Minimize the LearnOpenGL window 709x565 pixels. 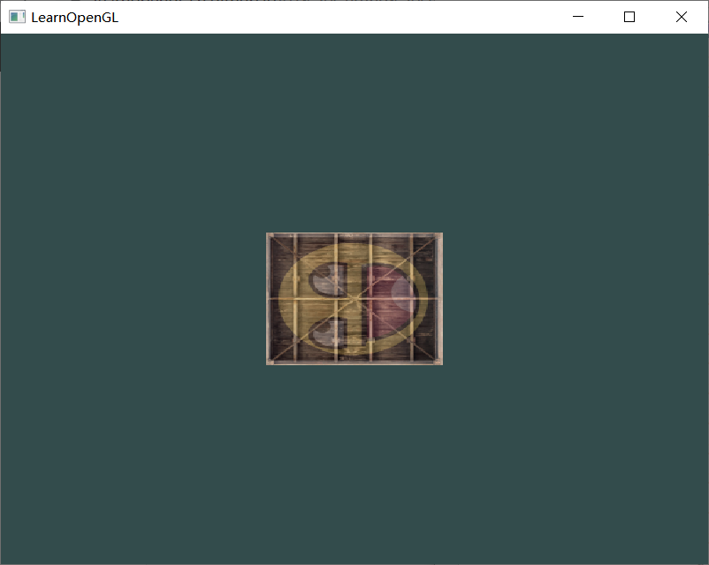tap(578, 17)
